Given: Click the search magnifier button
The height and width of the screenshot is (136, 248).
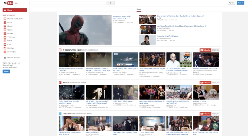Looking at the screenshot, I should [x=110, y=3].
